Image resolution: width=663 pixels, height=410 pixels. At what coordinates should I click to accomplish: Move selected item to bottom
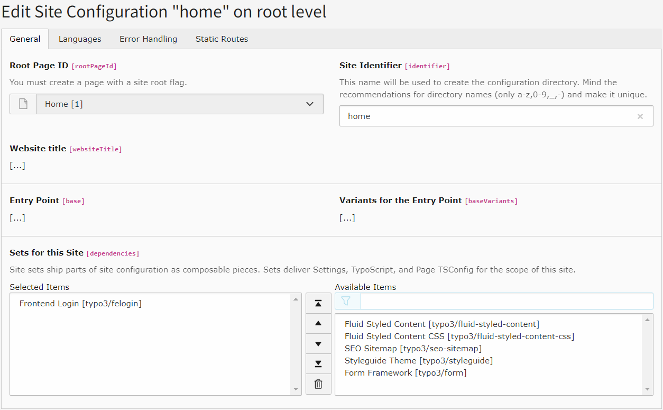coord(318,364)
